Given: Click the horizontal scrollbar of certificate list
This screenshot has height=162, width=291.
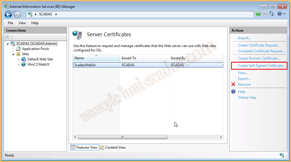Looking at the screenshot, I should (x=123, y=137).
